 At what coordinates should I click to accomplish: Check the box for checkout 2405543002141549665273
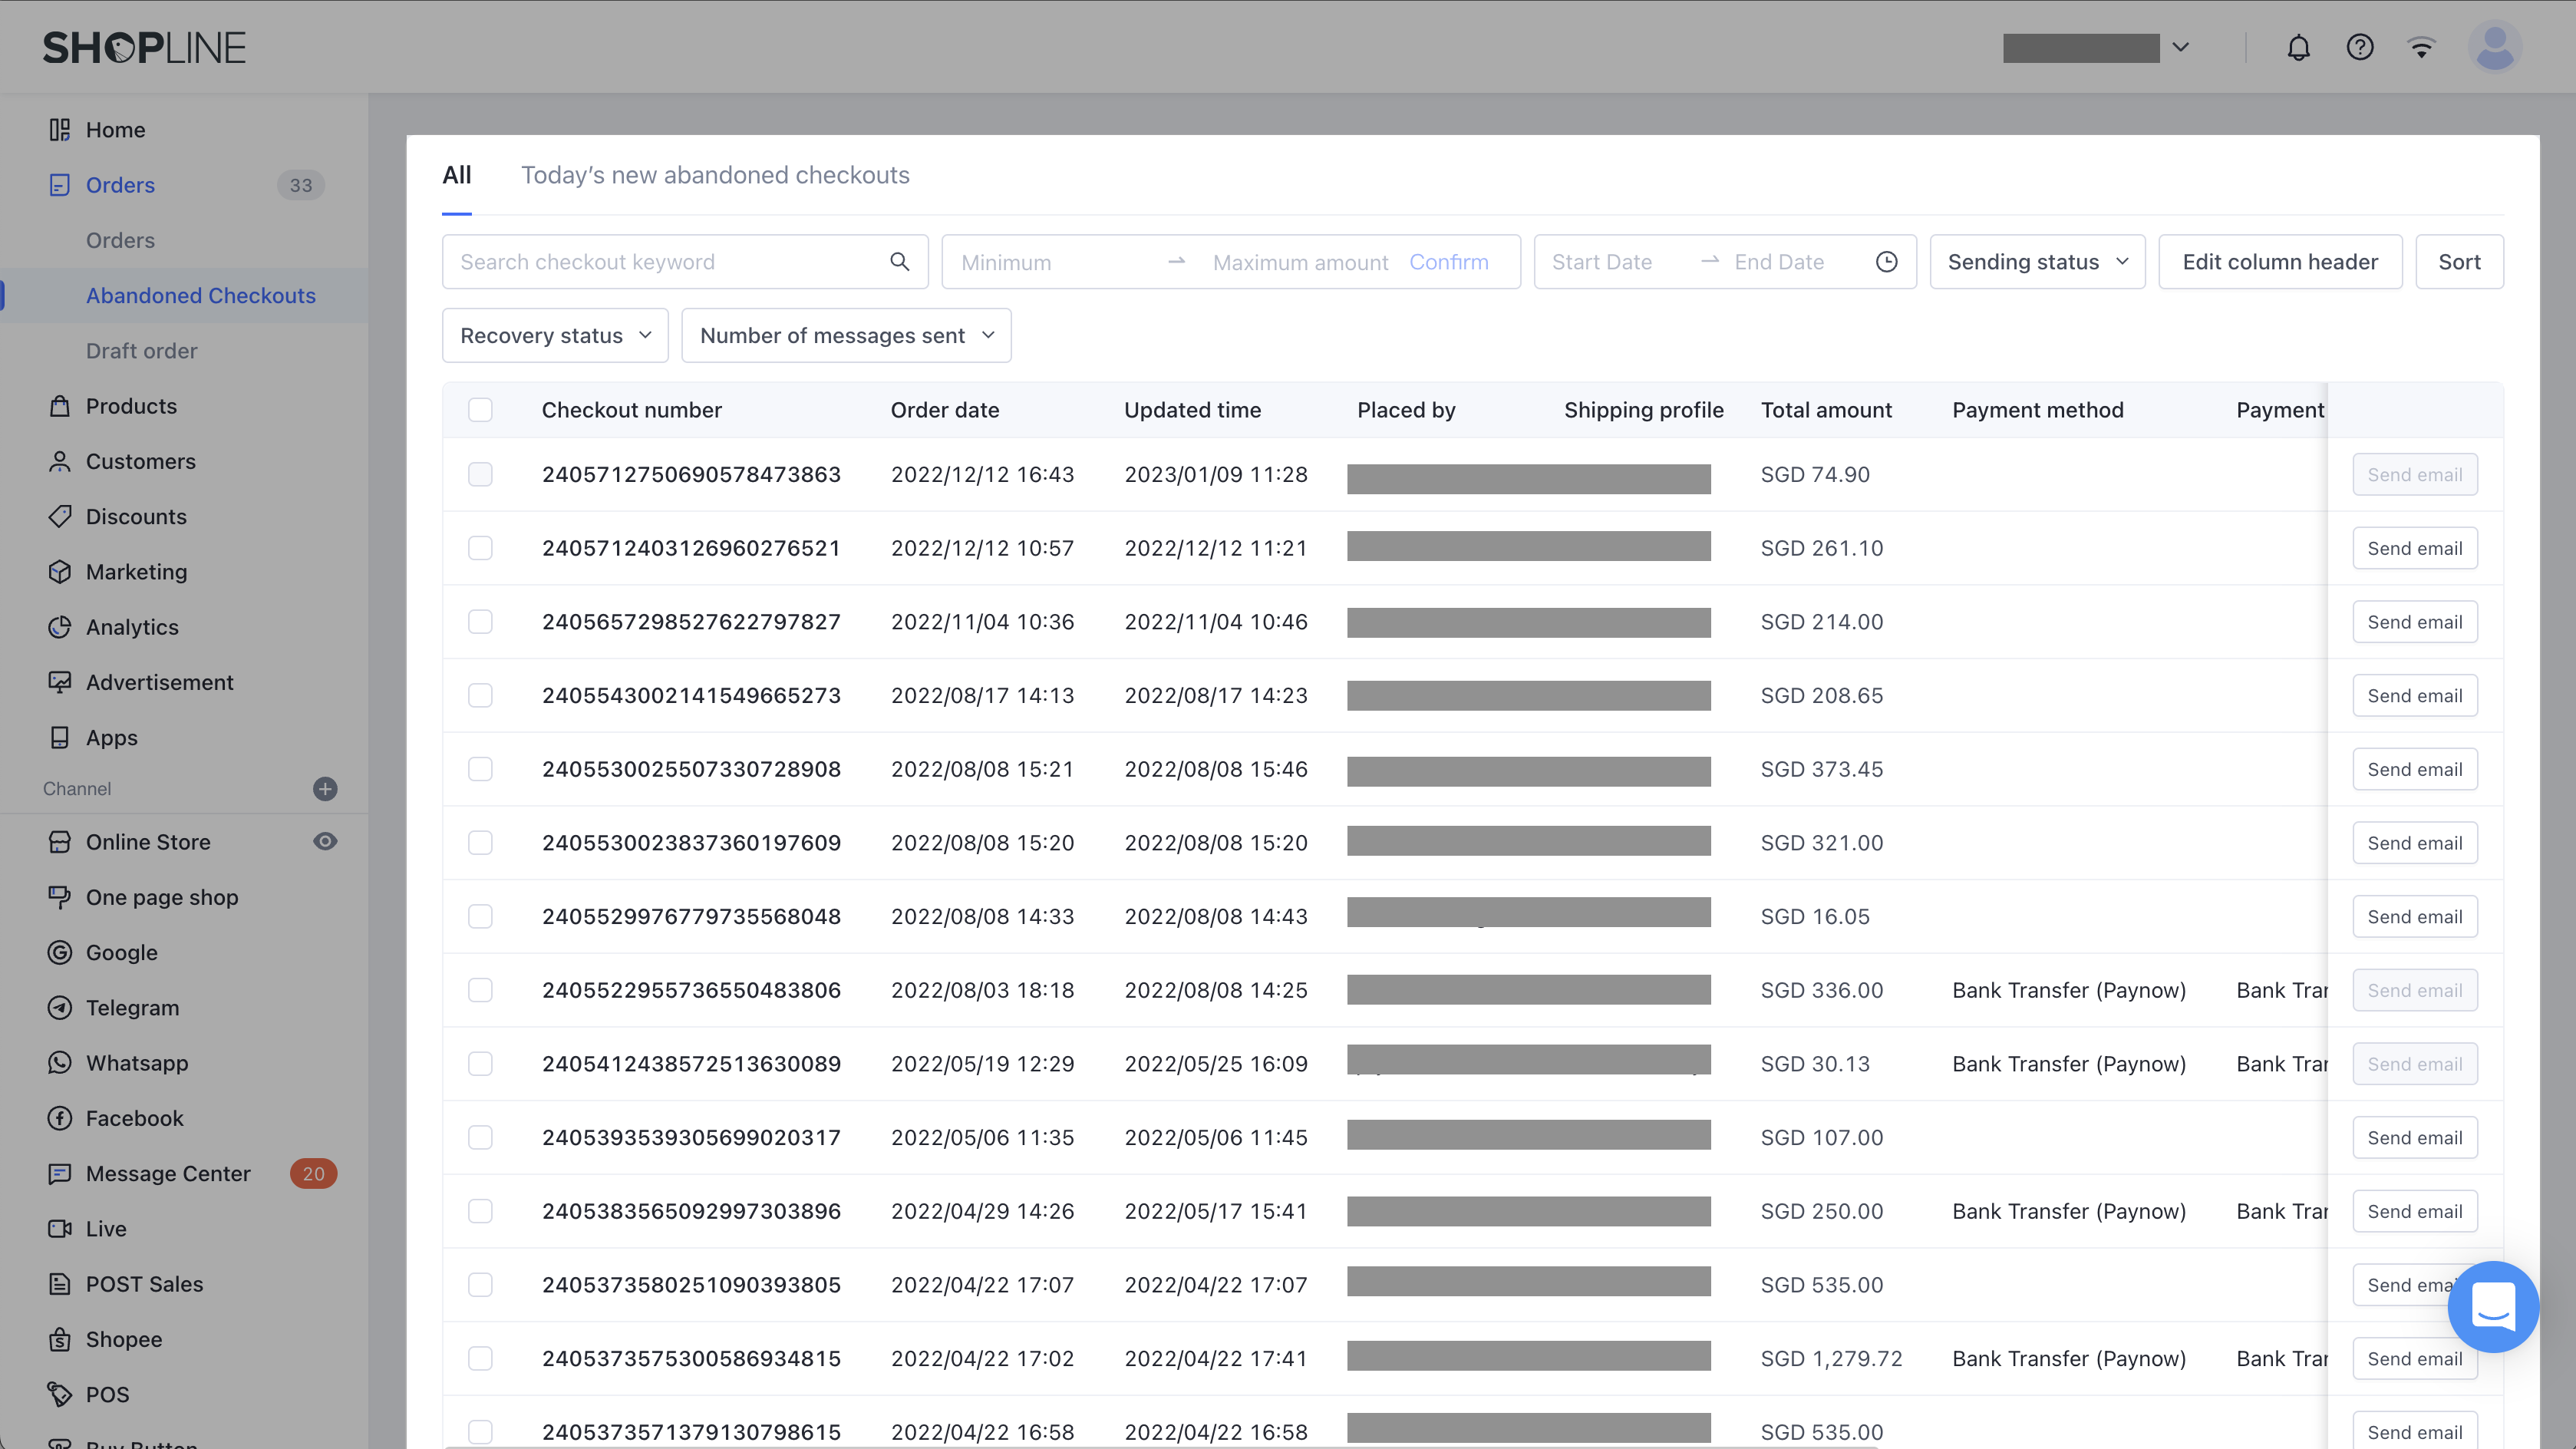480,695
